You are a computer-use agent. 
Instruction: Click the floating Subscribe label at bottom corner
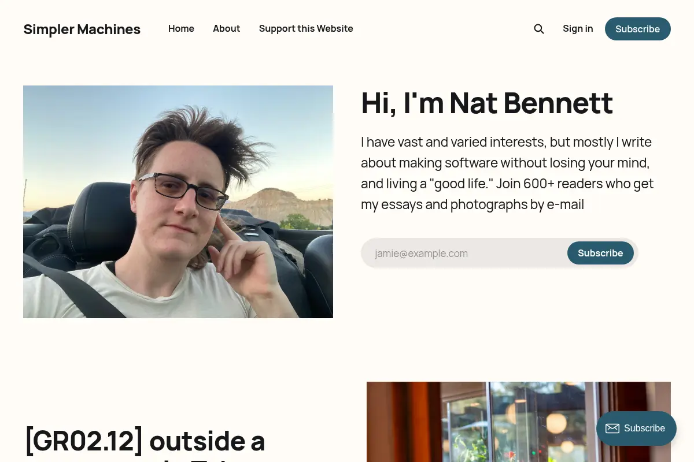click(644, 429)
